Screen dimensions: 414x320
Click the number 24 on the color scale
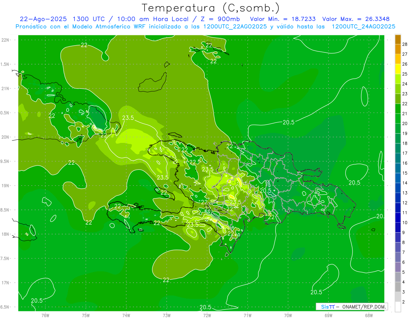click(x=405, y=84)
